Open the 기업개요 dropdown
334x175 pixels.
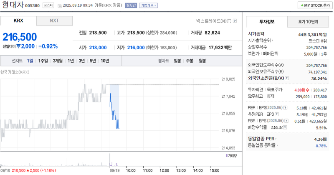click(148, 5)
